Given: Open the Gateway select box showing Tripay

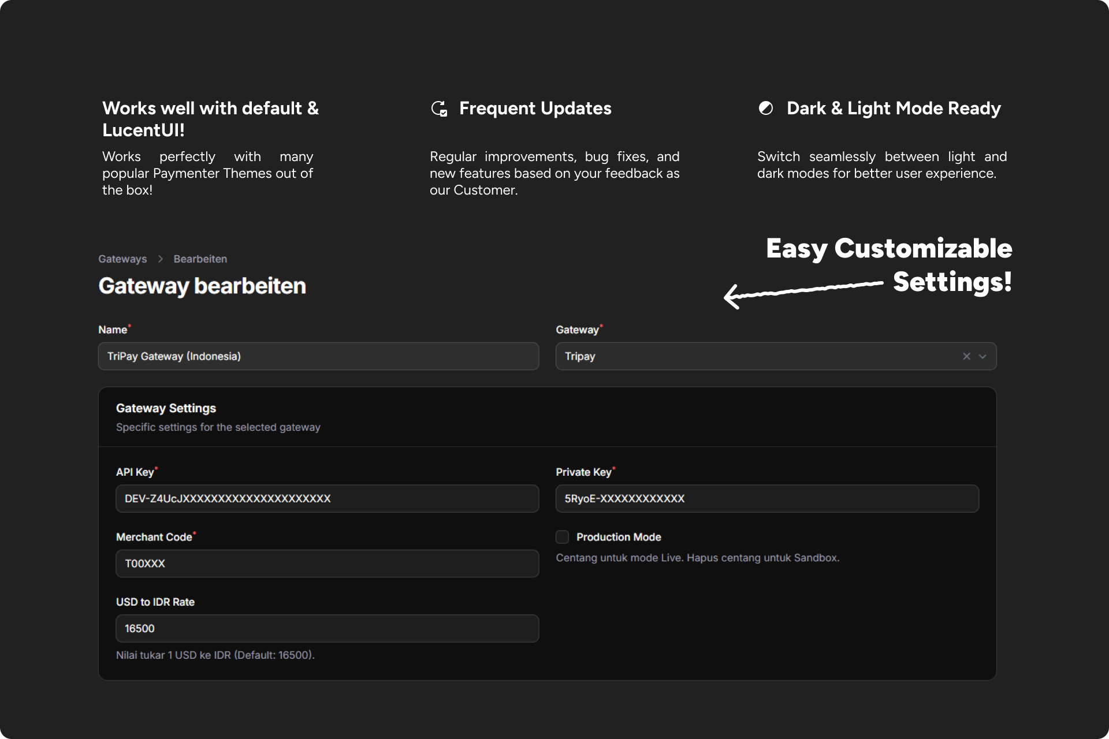Looking at the screenshot, I should tap(751, 356).
